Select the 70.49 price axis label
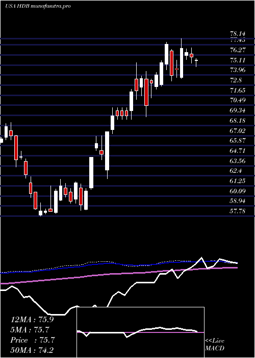Screen dimensions: 255x358 [238, 100]
